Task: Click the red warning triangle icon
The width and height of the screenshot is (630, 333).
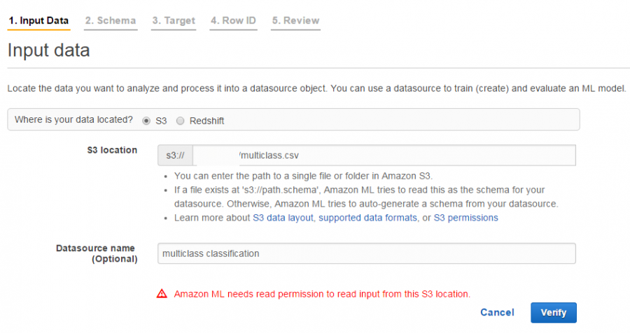Action: click(162, 294)
